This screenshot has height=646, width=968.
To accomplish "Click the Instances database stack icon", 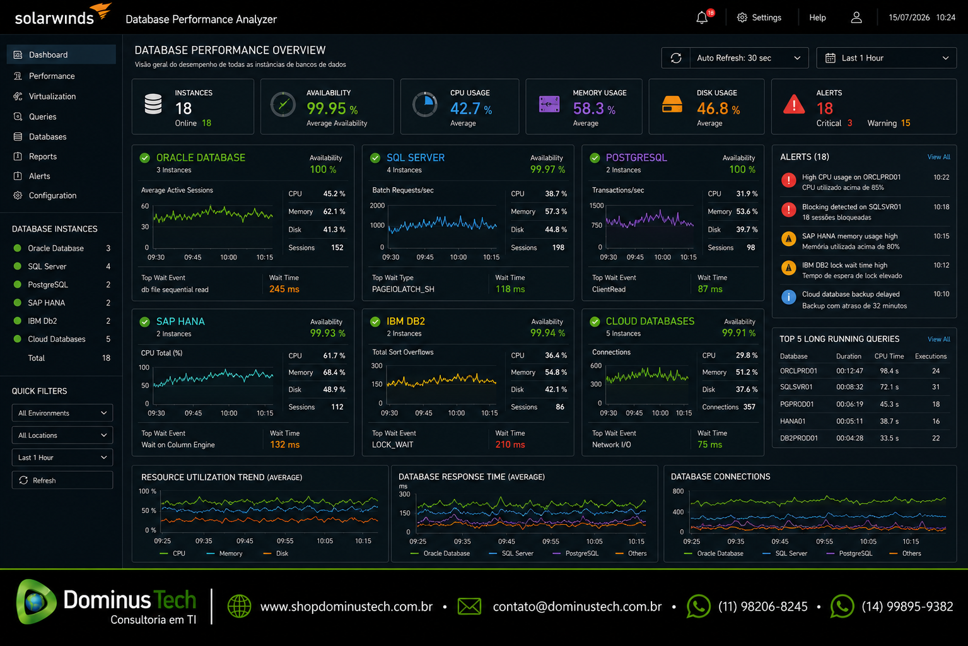I will [153, 104].
